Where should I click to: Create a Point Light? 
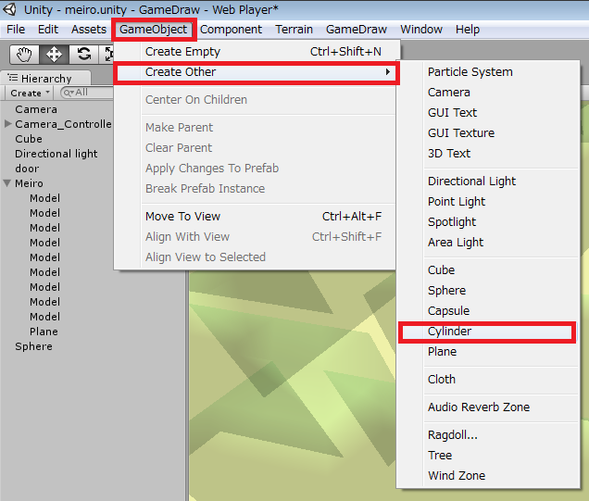[488, 202]
